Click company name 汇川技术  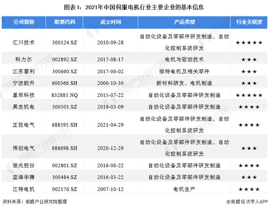tap(24, 42)
